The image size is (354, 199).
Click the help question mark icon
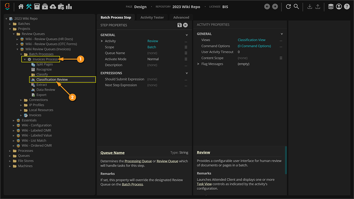pos(347,7)
